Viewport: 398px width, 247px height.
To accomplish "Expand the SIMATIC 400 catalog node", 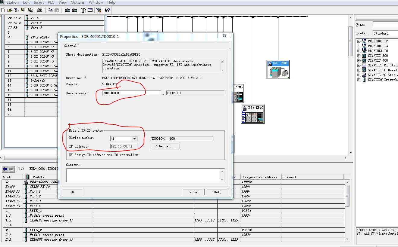I will 359,60.
